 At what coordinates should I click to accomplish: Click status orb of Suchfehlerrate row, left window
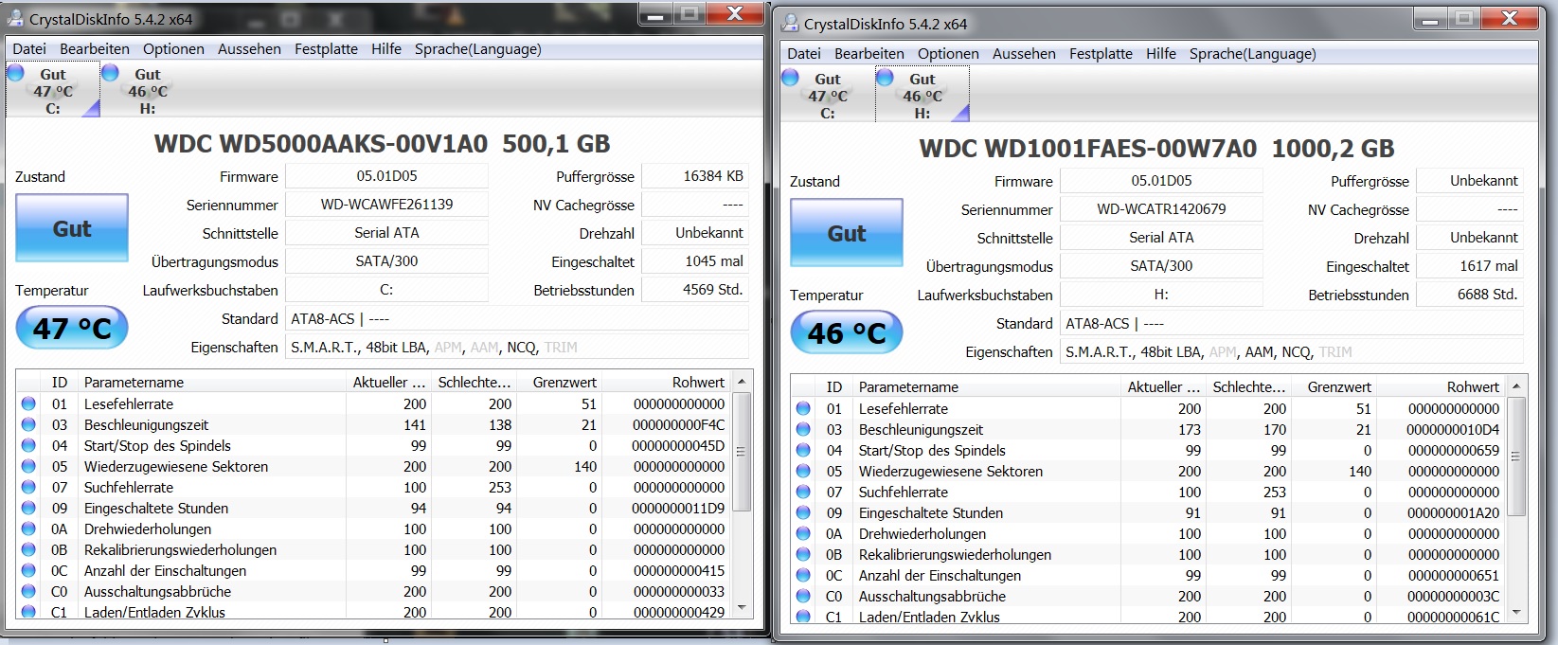(x=28, y=487)
